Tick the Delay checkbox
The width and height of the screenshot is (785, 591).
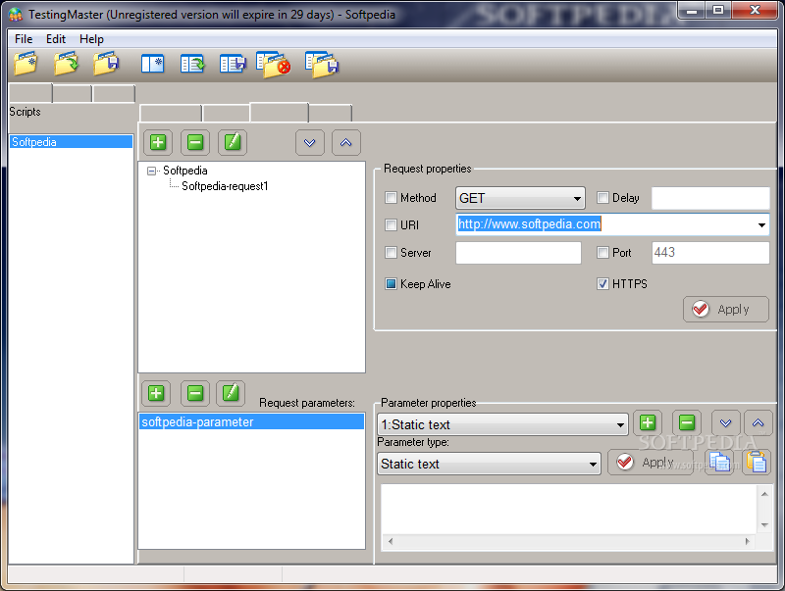pos(602,198)
